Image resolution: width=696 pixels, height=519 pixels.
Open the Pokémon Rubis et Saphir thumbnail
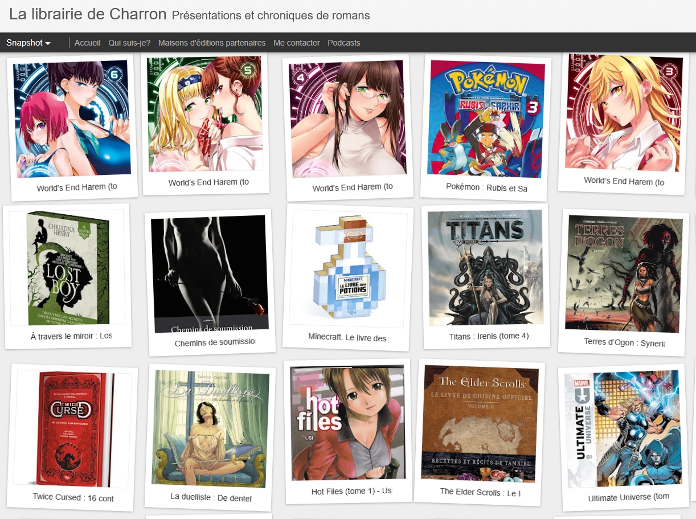pos(486,118)
